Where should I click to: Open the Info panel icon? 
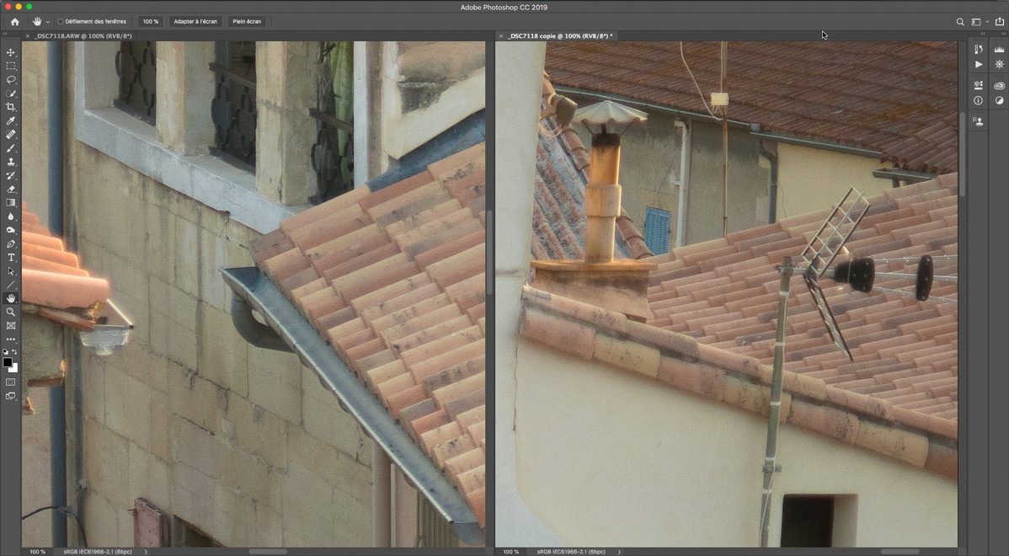point(978,100)
